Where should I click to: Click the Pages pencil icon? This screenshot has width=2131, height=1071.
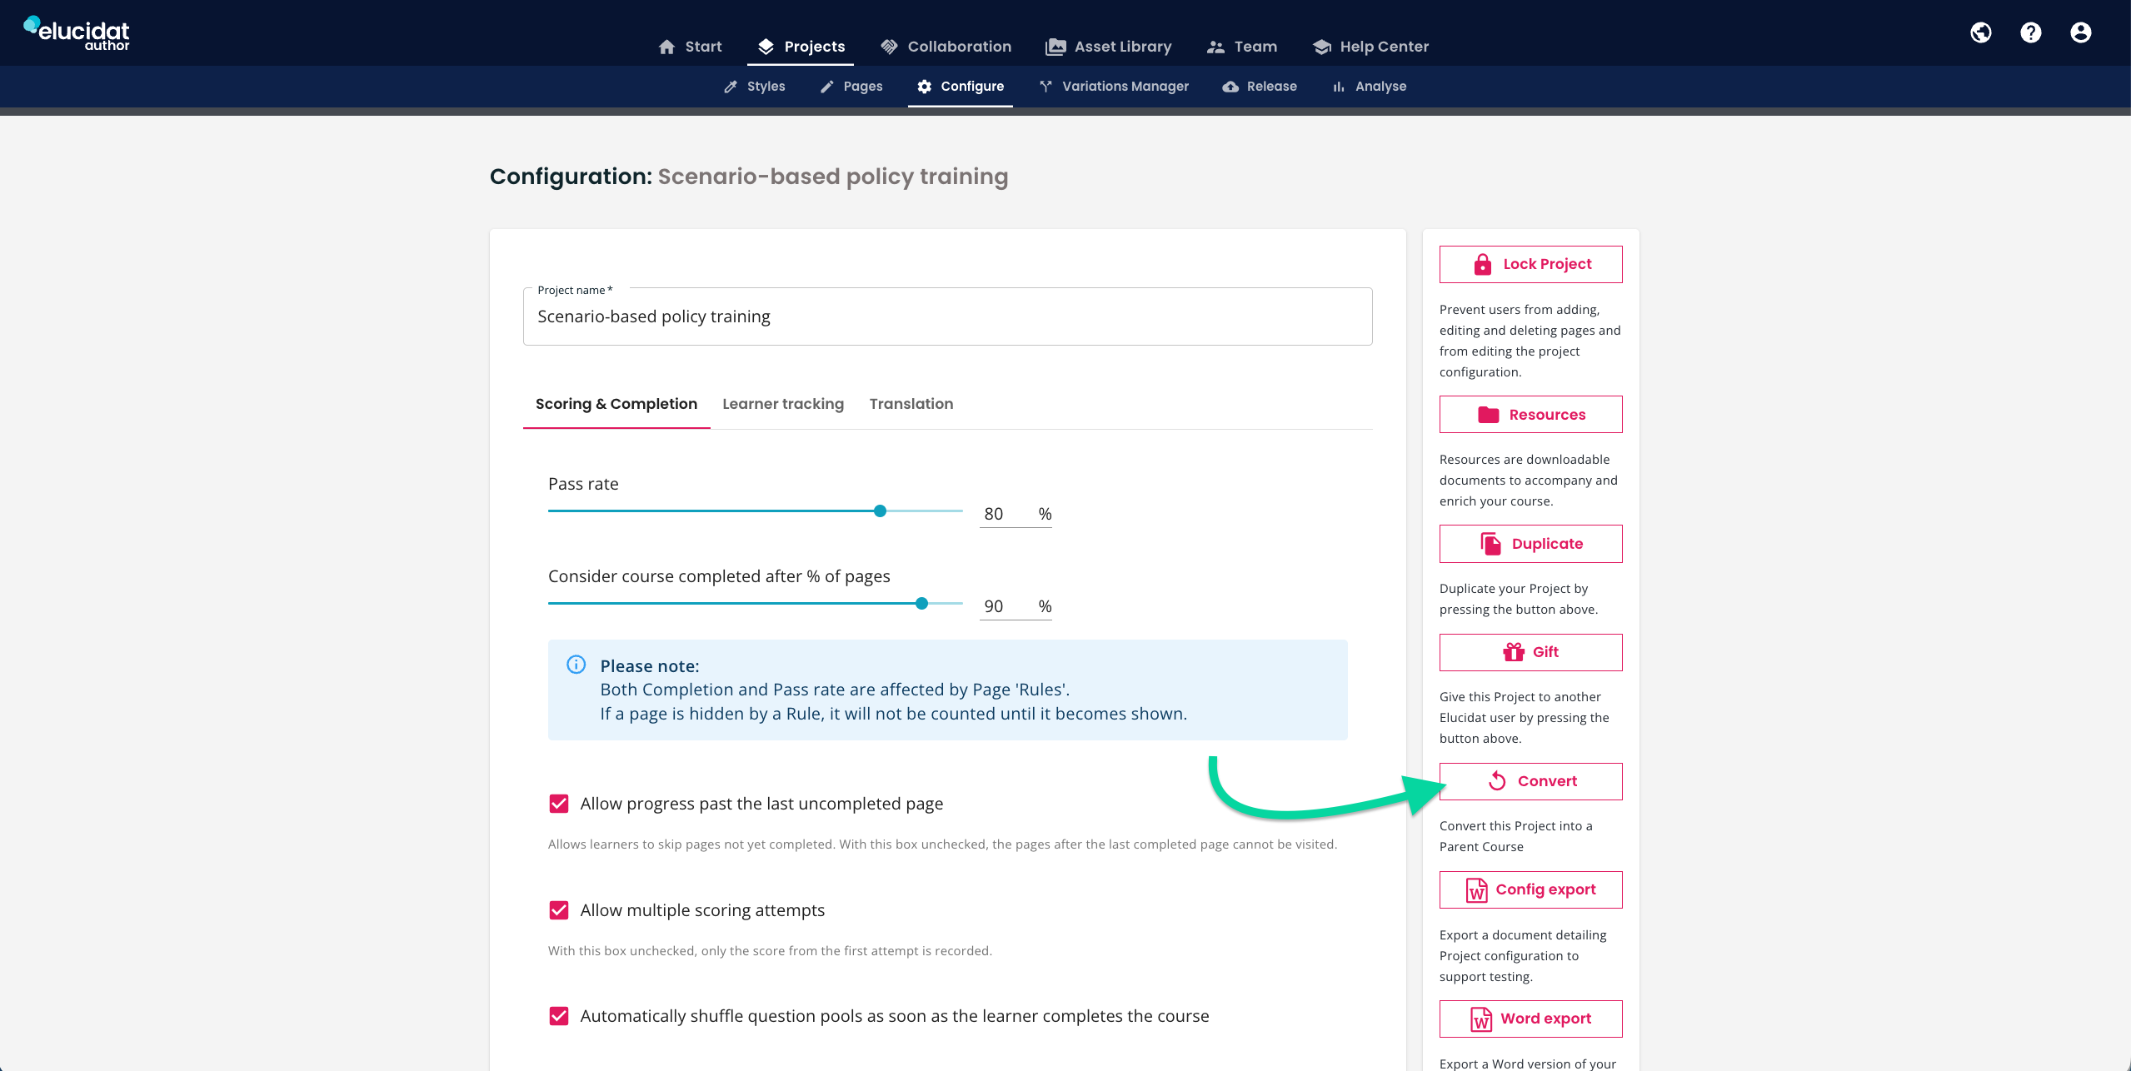(827, 87)
